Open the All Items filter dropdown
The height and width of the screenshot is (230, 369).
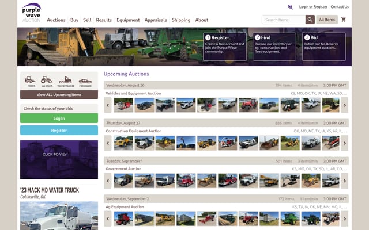pos(327,20)
